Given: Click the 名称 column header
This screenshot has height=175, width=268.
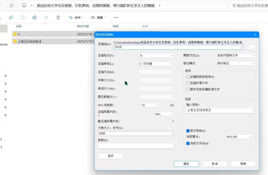Looking at the screenshot, I should click(x=19, y=26).
